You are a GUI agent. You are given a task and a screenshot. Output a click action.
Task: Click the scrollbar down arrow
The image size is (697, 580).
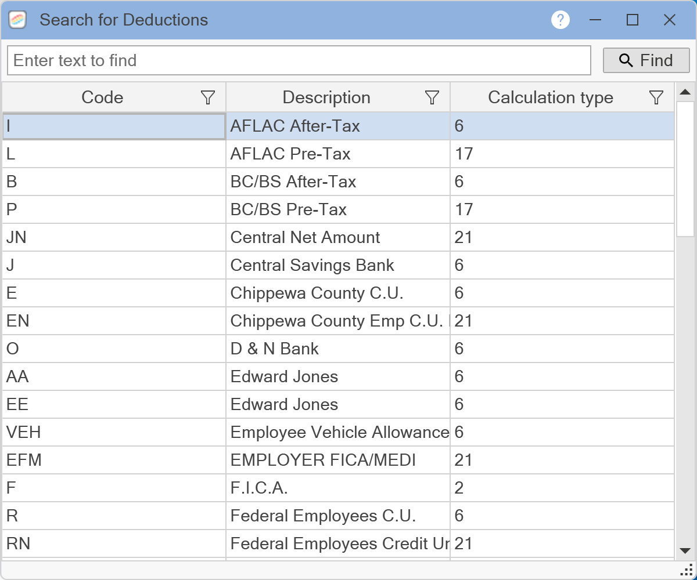pos(685,550)
